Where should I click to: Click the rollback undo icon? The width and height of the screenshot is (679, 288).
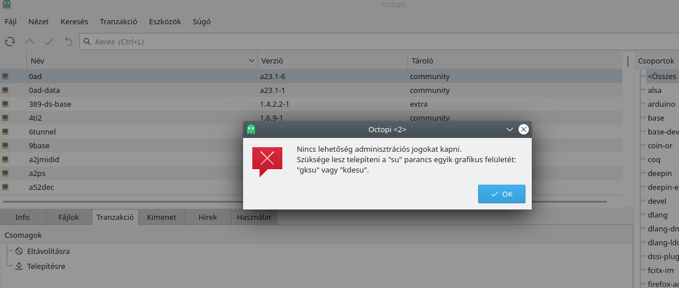(68, 42)
